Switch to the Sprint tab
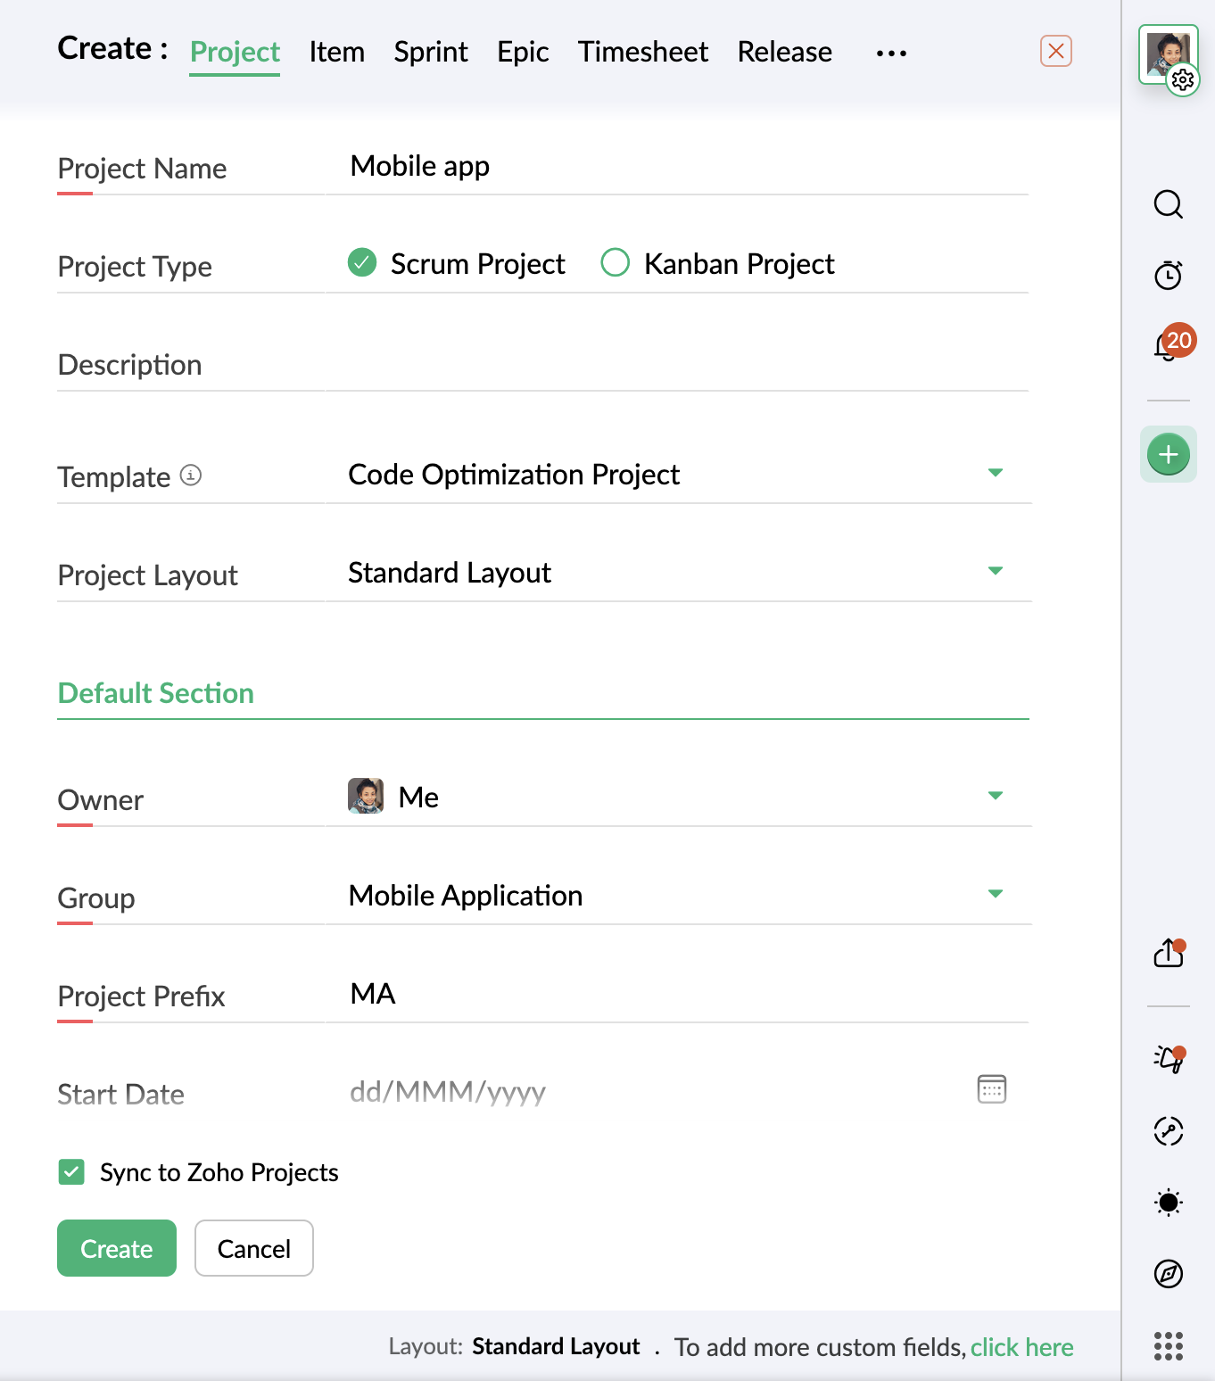Screen dimensions: 1215x1381 coord(431,52)
